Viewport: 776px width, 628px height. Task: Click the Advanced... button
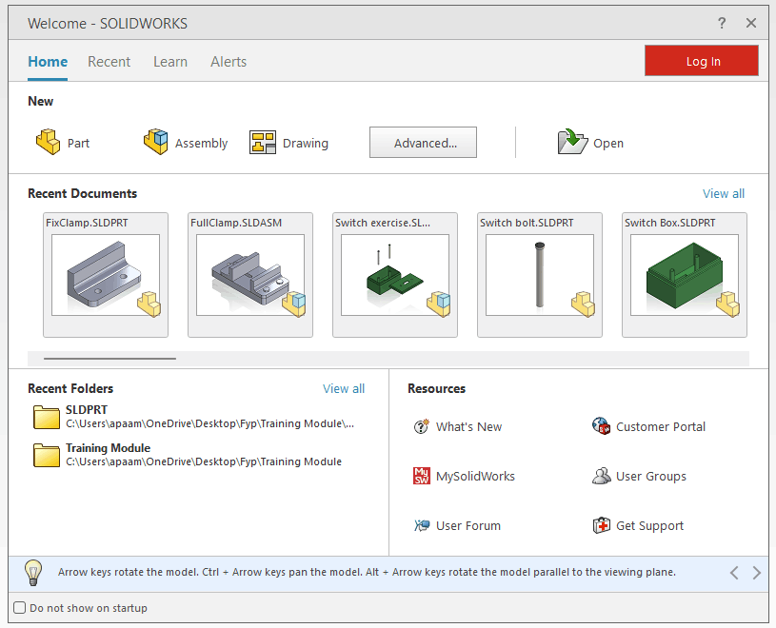point(423,143)
